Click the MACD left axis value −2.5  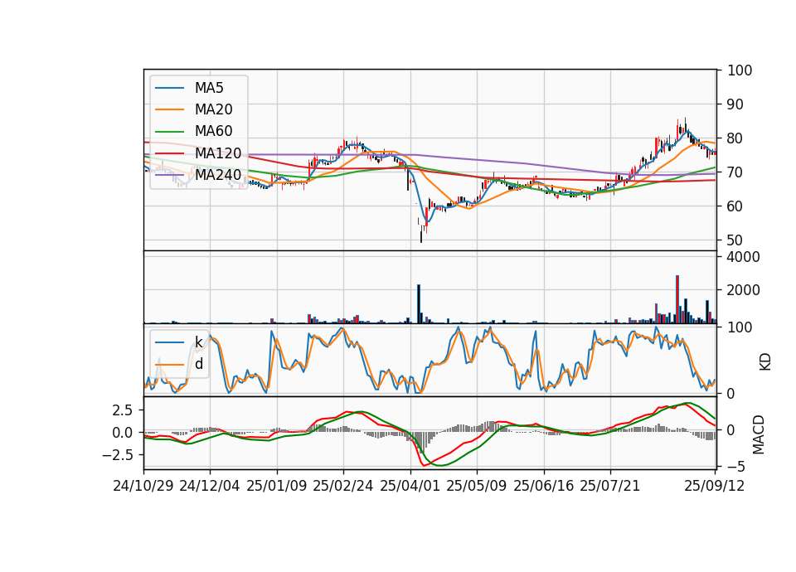[x=118, y=455]
